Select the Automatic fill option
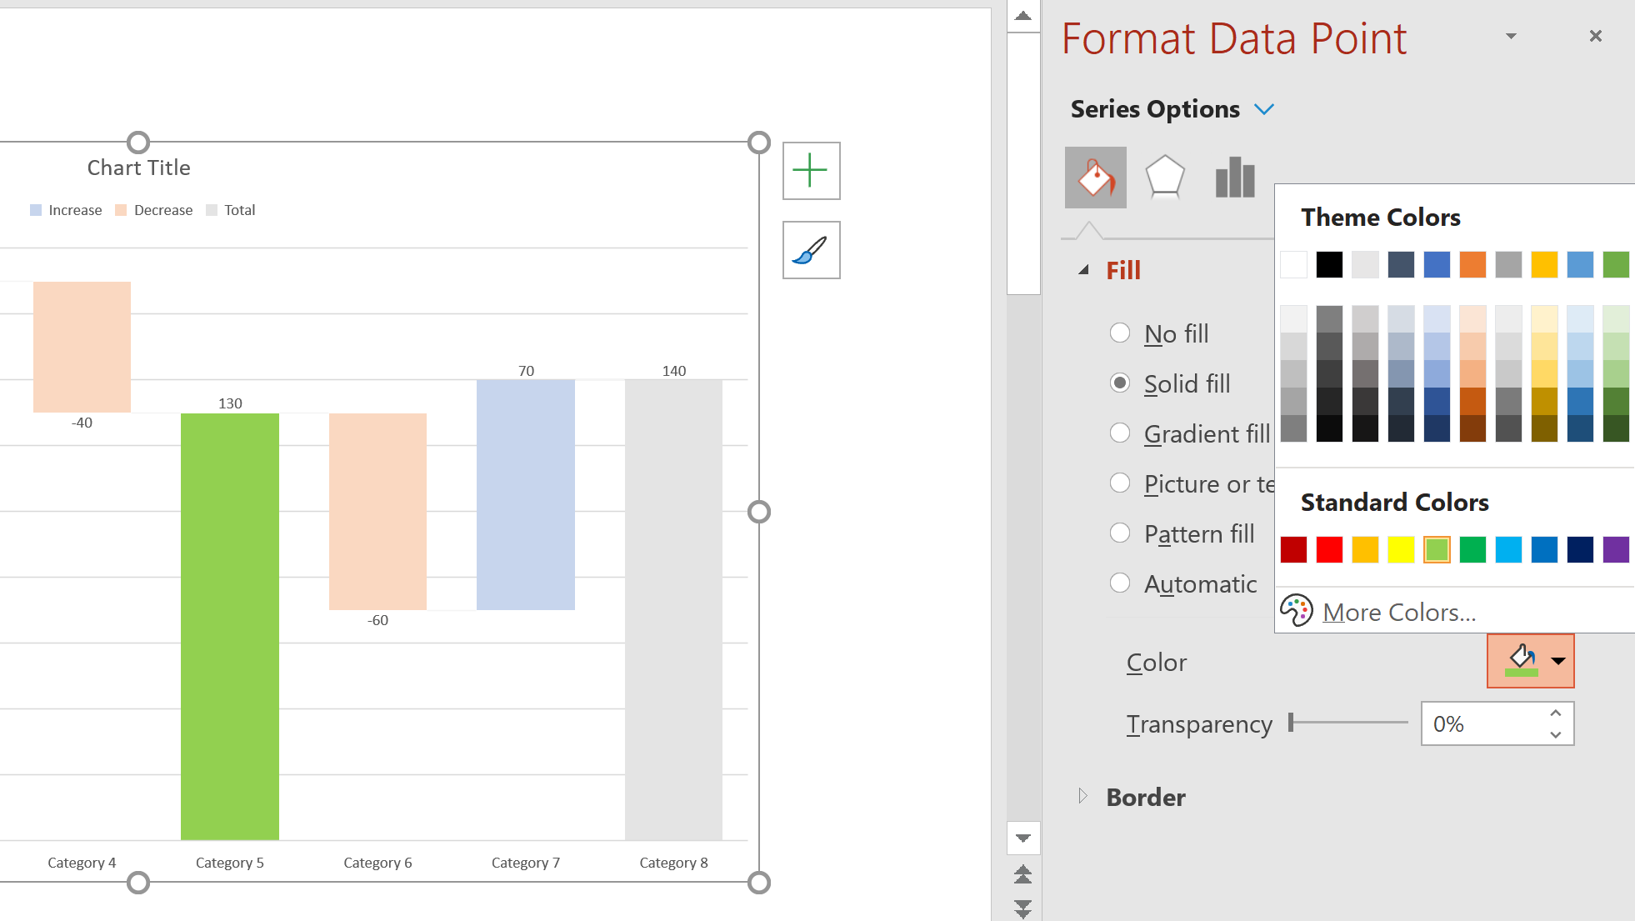 pyautogui.click(x=1120, y=583)
